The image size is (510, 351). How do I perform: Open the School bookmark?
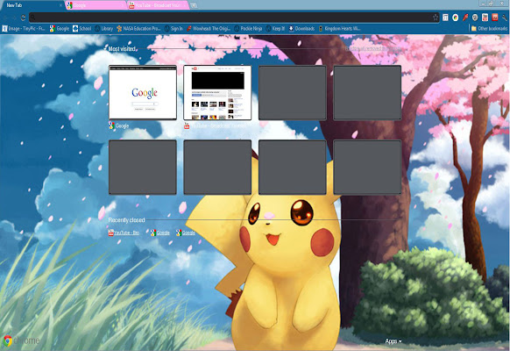[82, 29]
